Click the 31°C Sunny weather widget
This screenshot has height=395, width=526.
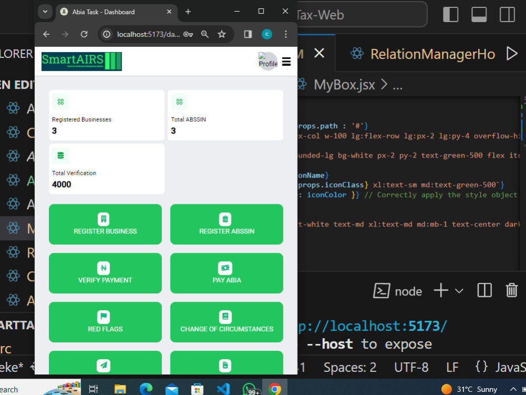point(470,389)
